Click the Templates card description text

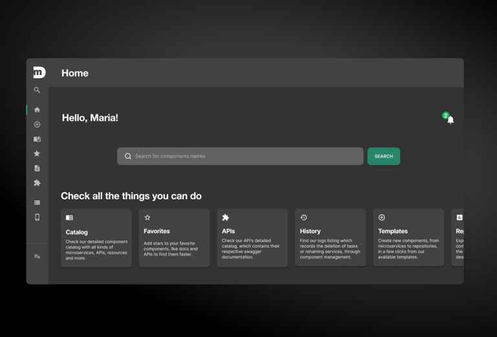click(x=408, y=249)
